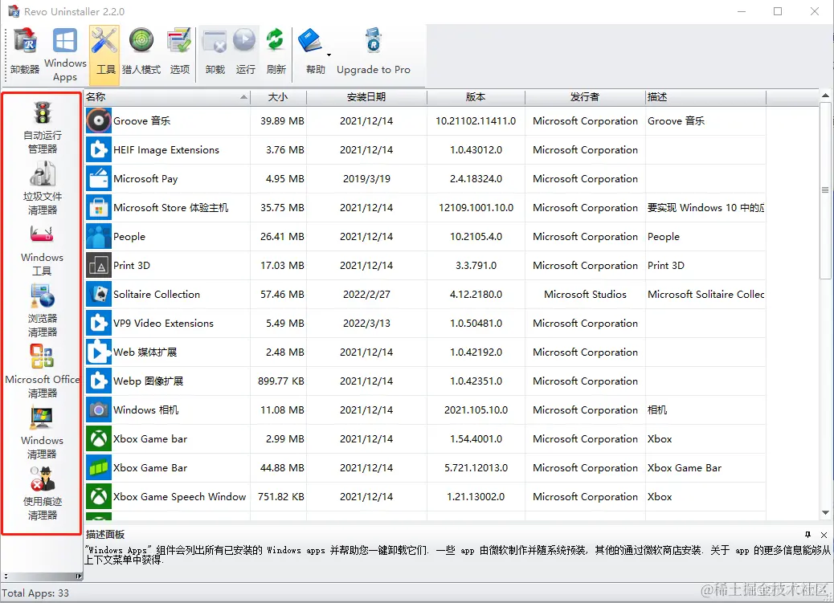Image resolution: width=834 pixels, height=603 pixels.
Task: Open 垃圾文件清理器 junk cleaner
Action: click(42, 188)
